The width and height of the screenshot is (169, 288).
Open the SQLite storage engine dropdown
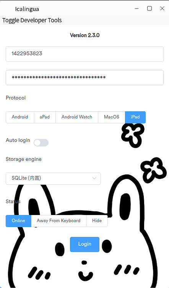pyautogui.click(x=53, y=179)
